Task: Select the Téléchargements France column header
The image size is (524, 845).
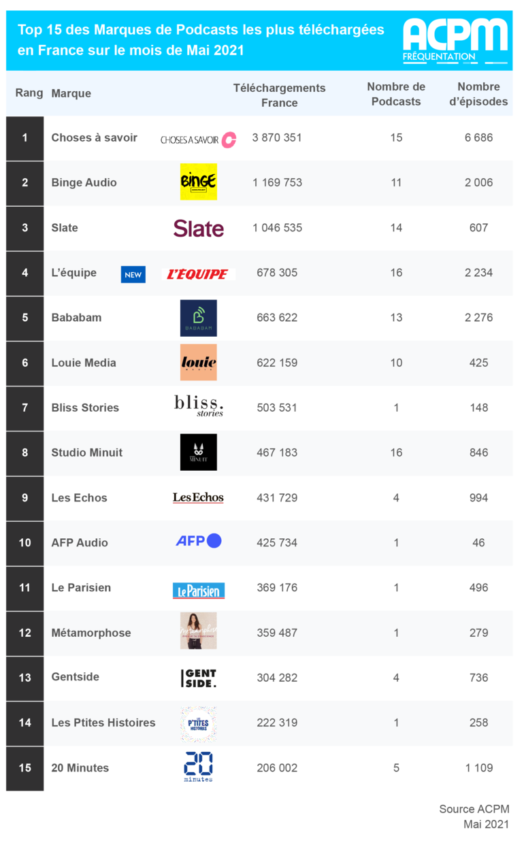Action: pos(279,95)
